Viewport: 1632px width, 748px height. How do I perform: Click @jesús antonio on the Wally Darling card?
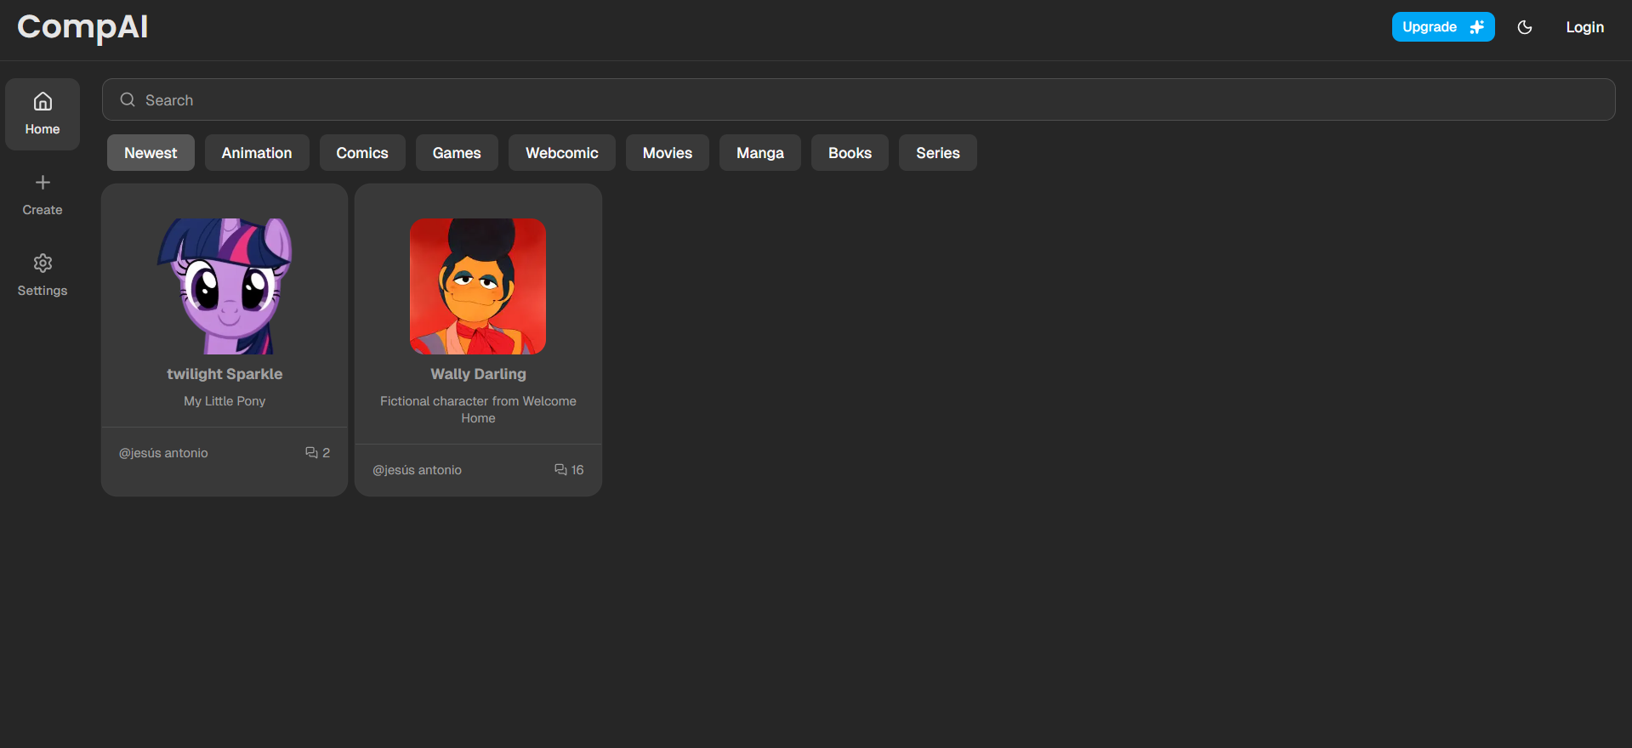click(417, 470)
